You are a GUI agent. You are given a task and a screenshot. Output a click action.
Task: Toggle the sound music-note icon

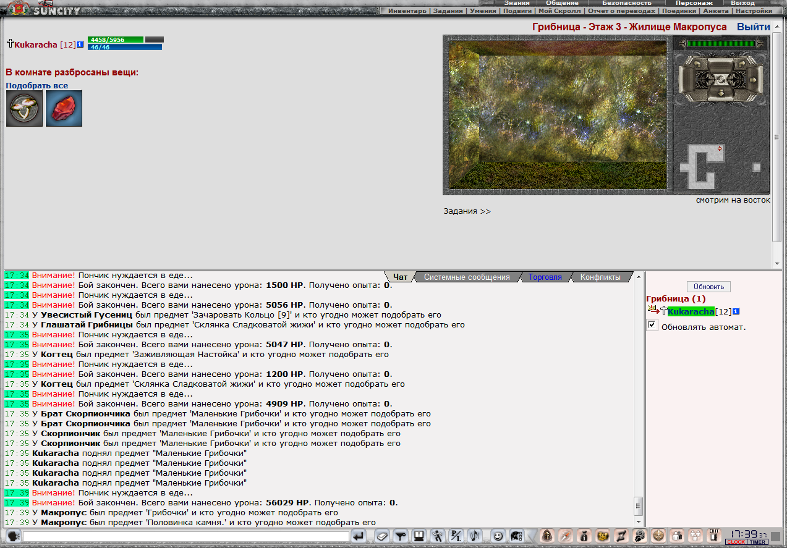474,536
